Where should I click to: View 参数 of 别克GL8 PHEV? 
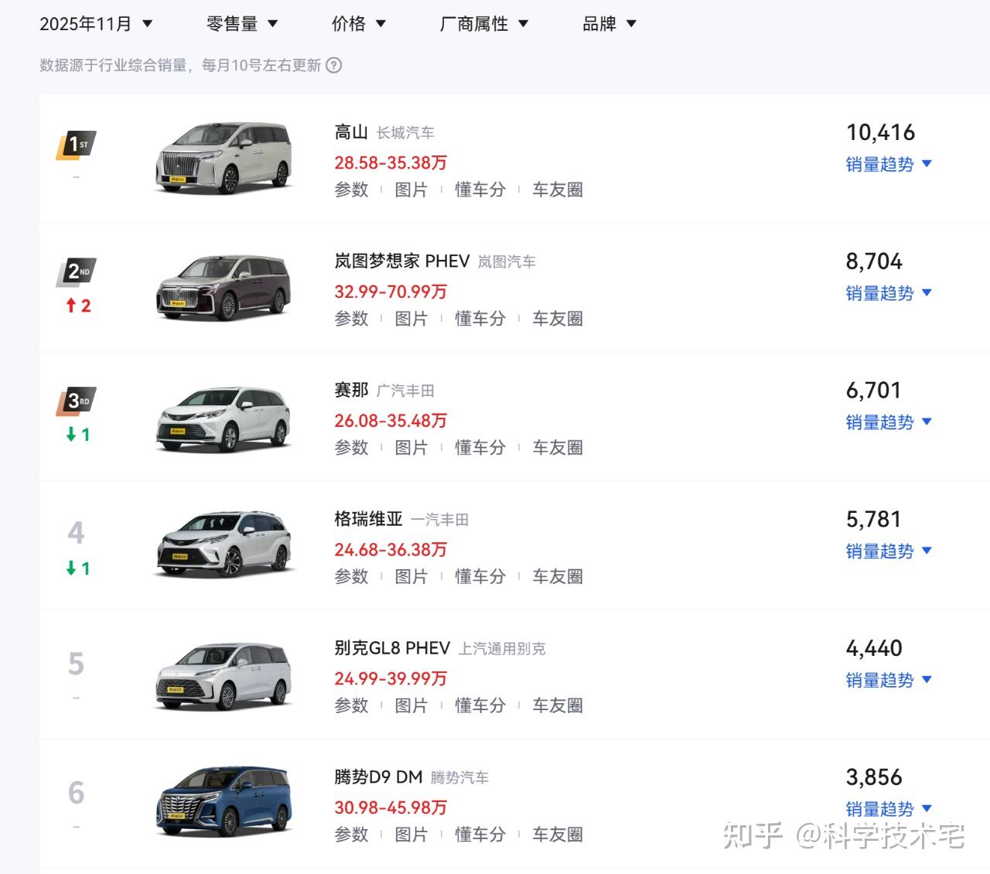click(352, 705)
